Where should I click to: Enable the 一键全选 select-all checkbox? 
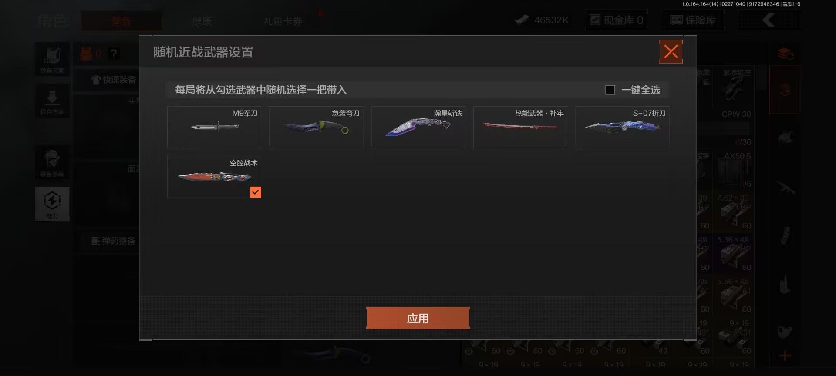tap(610, 90)
